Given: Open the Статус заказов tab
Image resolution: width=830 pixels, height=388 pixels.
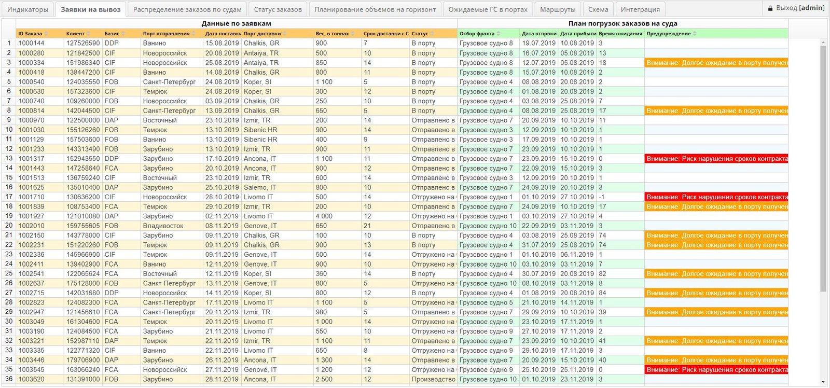Looking at the screenshot, I should pyautogui.click(x=278, y=9).
